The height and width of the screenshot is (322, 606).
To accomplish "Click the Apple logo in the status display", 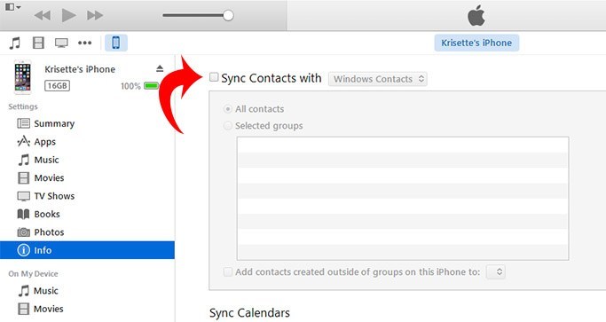I will [x=476, y=16].
